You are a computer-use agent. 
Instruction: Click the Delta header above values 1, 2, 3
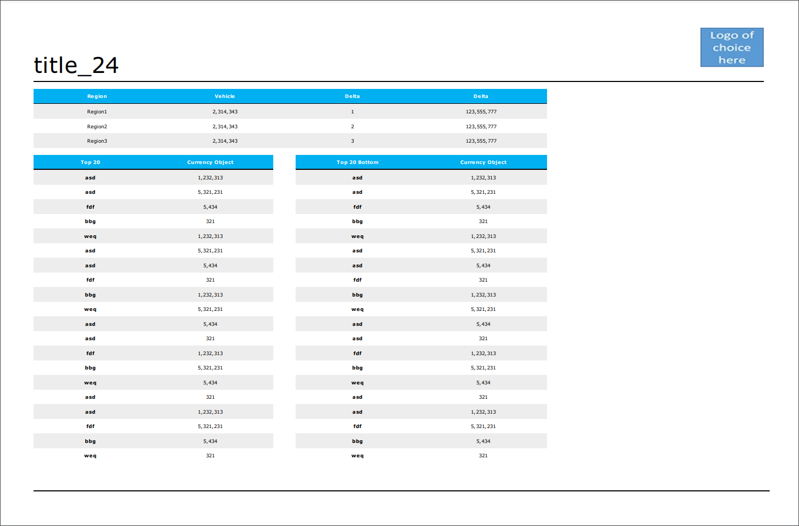352,96
